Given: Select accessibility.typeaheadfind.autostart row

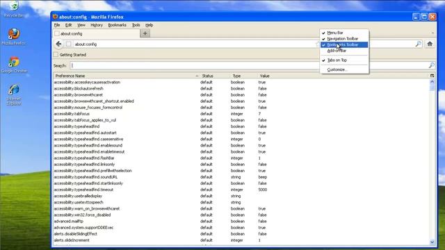Looking at the screenshot, I should point(241,133).
